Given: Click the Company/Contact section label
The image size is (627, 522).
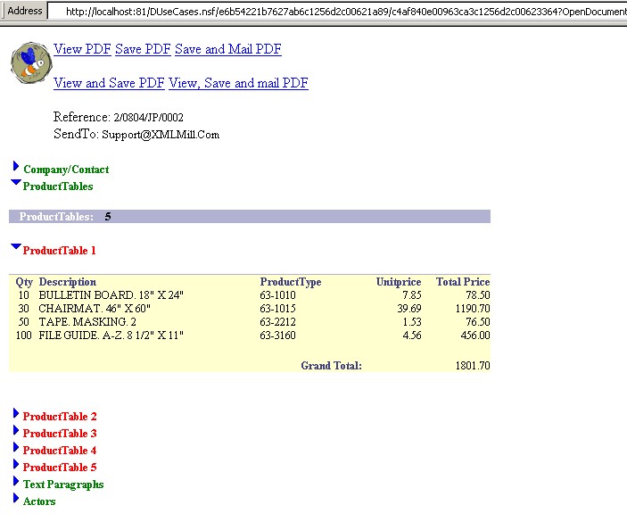Looking at the screenshot, I should (66, 170).
